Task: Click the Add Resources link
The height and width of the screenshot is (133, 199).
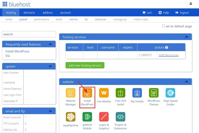Action: pos(168,55)
